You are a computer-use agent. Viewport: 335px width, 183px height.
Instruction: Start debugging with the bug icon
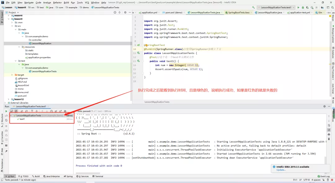click(303, 7)
